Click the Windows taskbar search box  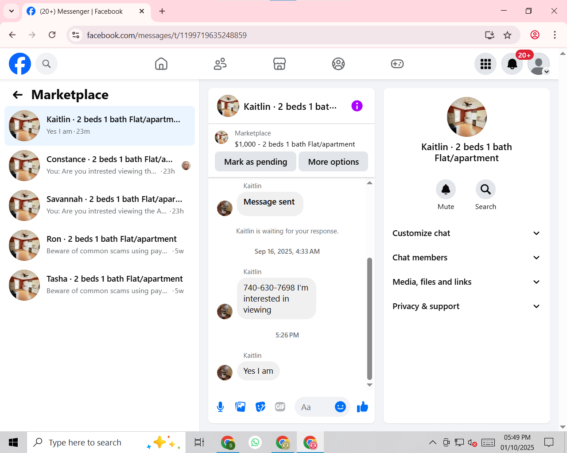[106, 442]
